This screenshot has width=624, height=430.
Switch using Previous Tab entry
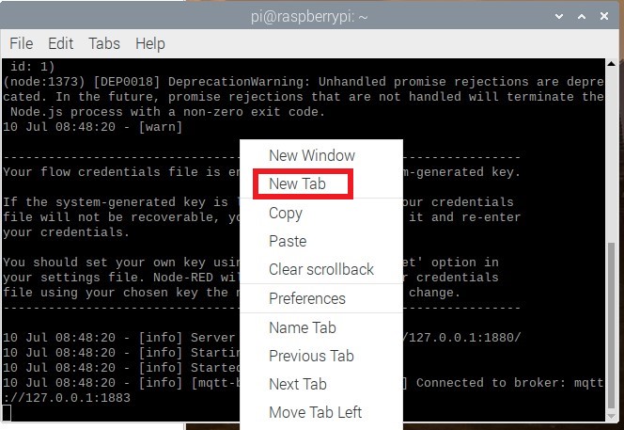pos(311,356)
